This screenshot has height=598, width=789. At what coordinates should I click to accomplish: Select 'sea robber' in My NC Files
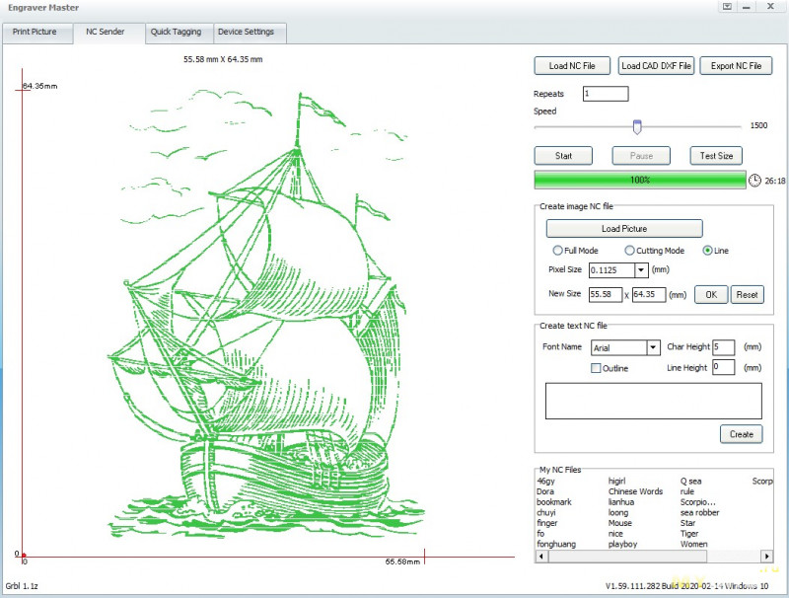700,512
